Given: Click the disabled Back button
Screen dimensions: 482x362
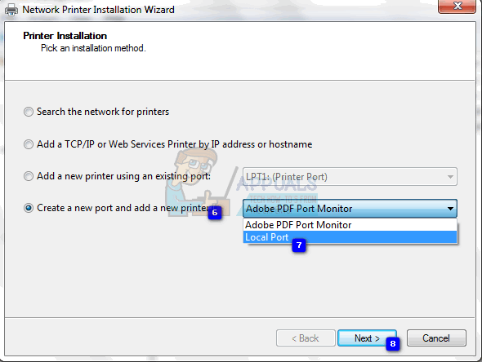Looking at the screenshot, I should pos(306,338).
